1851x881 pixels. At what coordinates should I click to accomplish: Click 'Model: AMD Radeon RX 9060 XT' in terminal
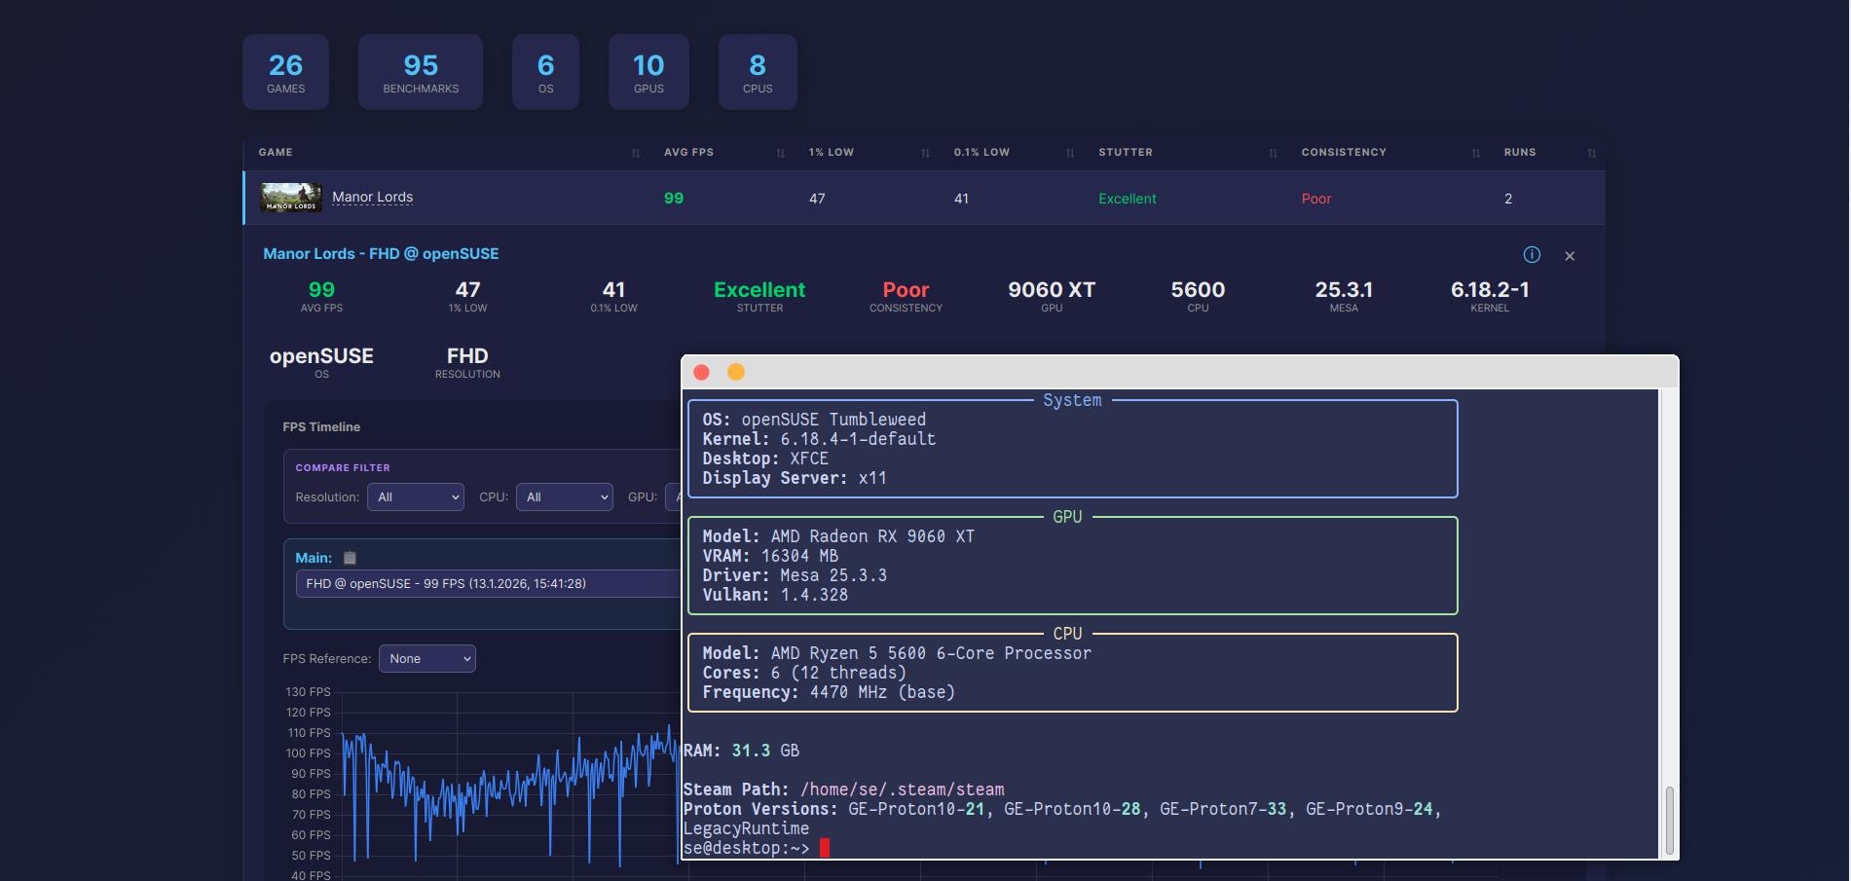coord(838,536)
